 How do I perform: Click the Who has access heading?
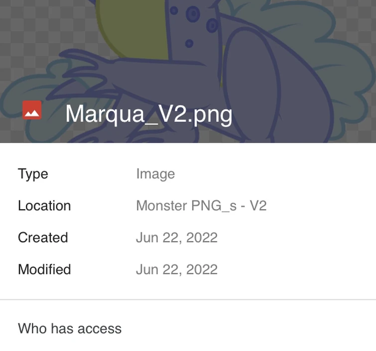[x=70, y=329]
